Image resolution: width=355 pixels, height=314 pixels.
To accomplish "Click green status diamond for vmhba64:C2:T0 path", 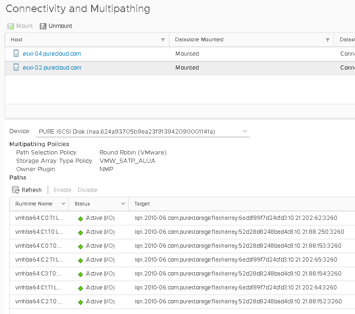I will (81, 302).
